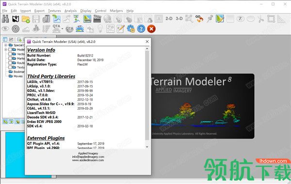Open the blue gear settings icon
291x184 pixels.
click(x=131, y=29)
